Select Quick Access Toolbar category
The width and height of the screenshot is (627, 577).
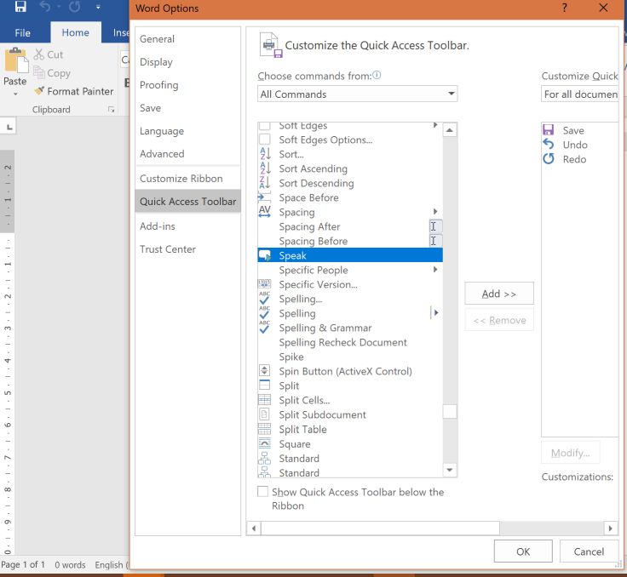click(187, 202)
